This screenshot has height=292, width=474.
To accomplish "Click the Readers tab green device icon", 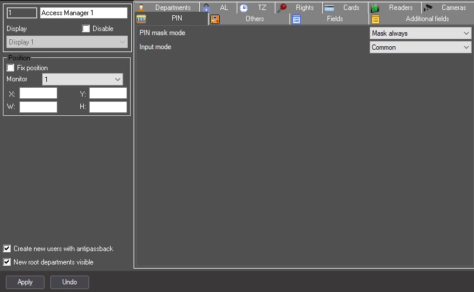I will pyautogui.click(x=375, y=8).
